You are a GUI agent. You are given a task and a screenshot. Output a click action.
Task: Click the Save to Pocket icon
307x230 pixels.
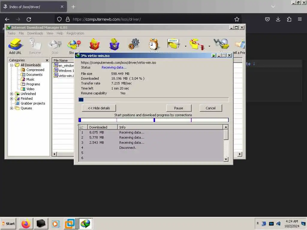267,19
